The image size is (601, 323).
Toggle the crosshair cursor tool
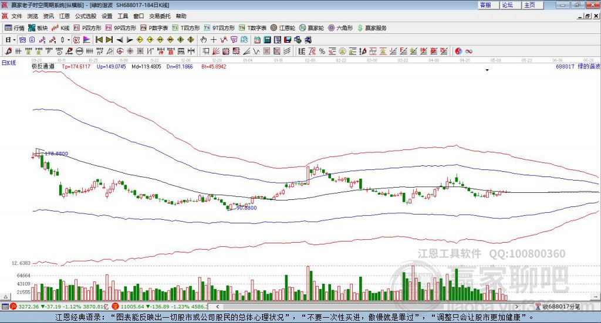coord(214,40)
